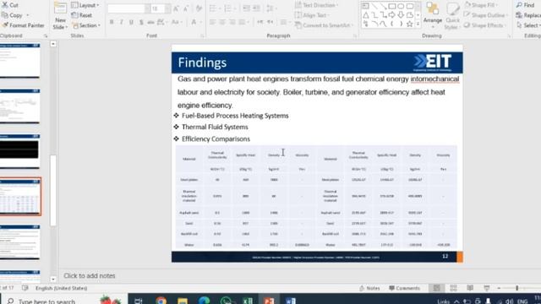Center the text

[x=222, y=23]
